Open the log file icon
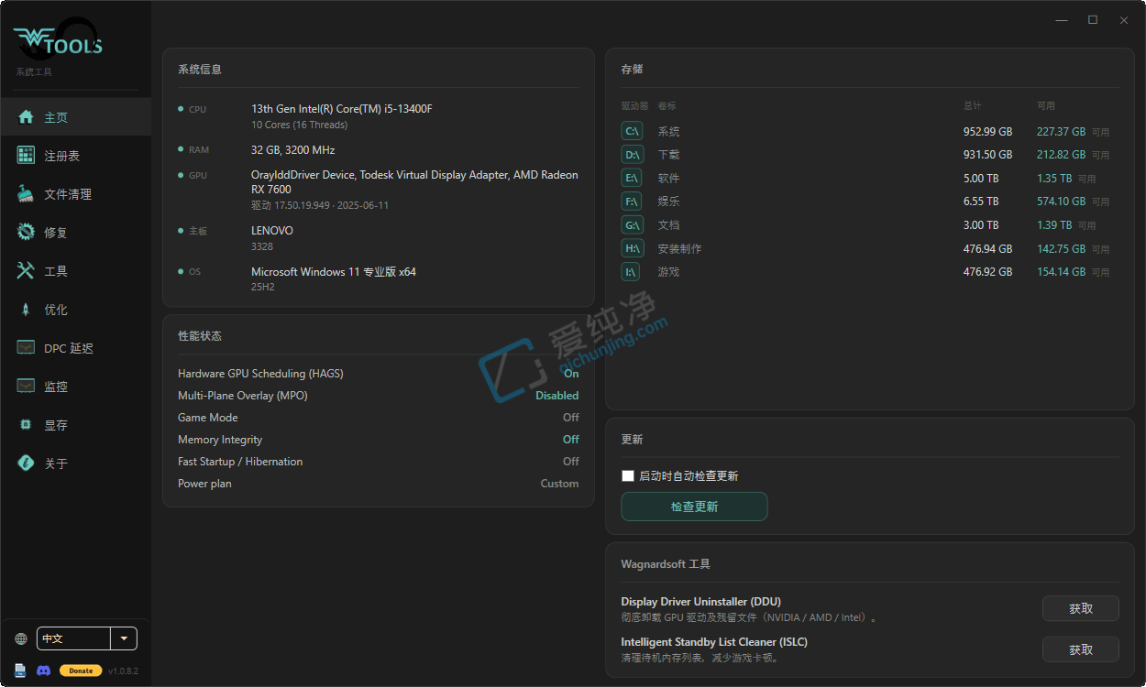1146x687 pixels. point(20,671)
